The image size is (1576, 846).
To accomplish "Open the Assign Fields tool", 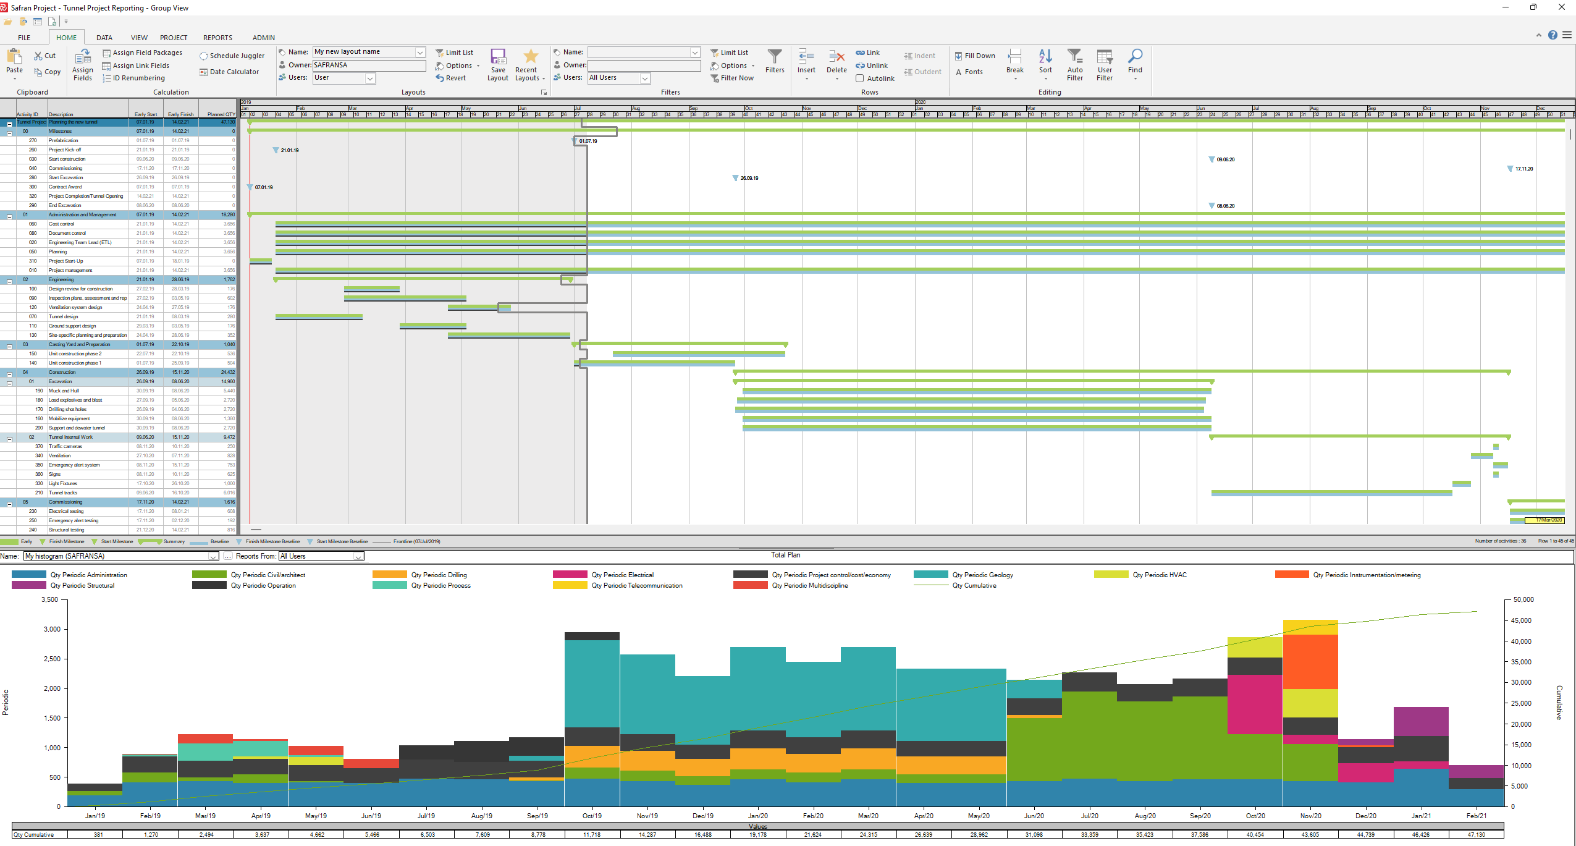I will coord(82,65).
